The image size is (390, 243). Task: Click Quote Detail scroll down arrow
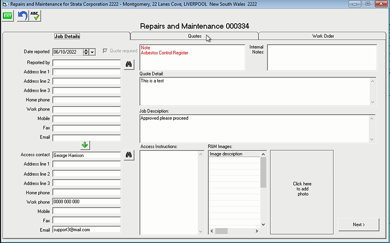point(372,102)
